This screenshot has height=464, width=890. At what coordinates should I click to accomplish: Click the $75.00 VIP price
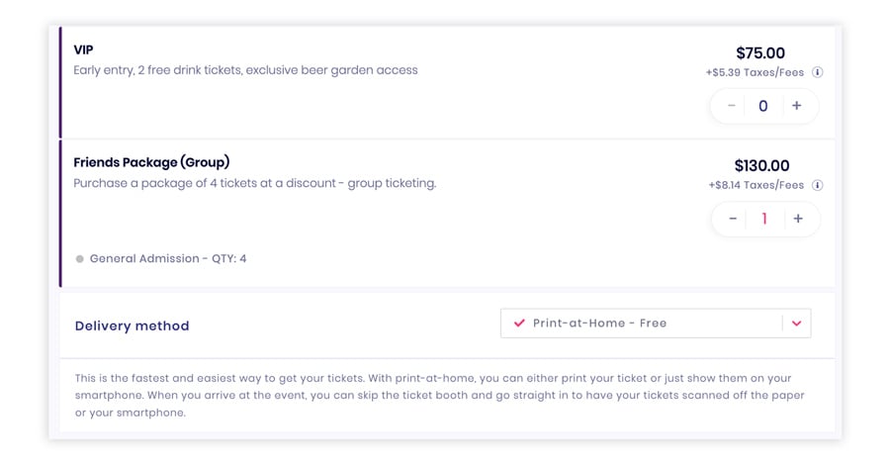click(x=760, y=52)
